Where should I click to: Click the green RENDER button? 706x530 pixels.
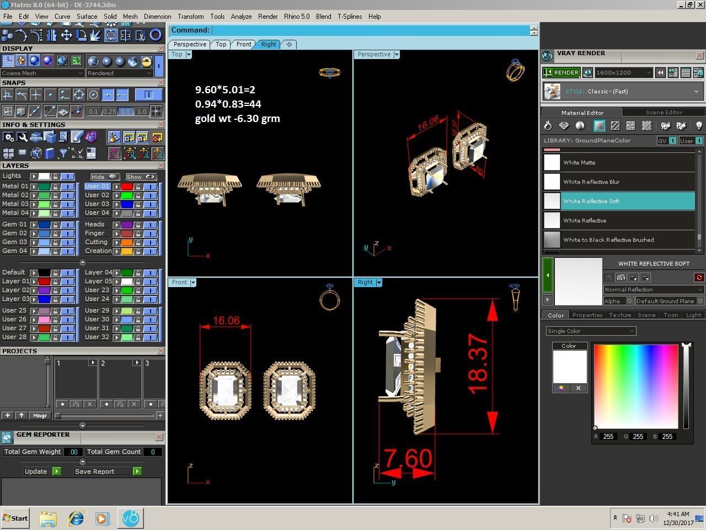561,72
